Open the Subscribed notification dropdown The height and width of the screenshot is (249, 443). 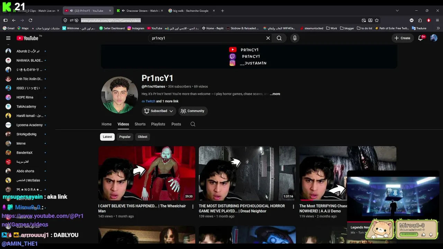tap(159, 111)
